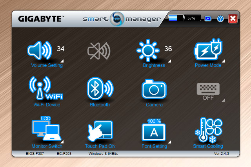Click the smart manager logo emblem
Image resolution: width=251 pixels, height=167 pixels.
click(117, 19)
